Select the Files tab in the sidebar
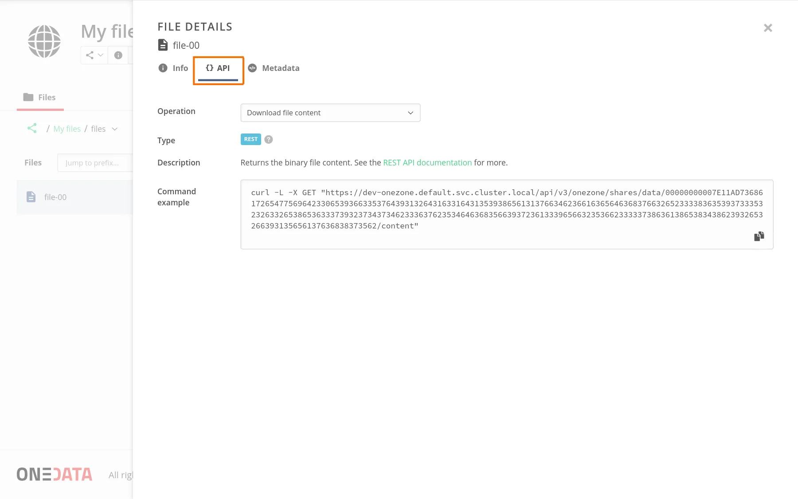The height and width of the screenshot is (499, 798). click(40, 97)
